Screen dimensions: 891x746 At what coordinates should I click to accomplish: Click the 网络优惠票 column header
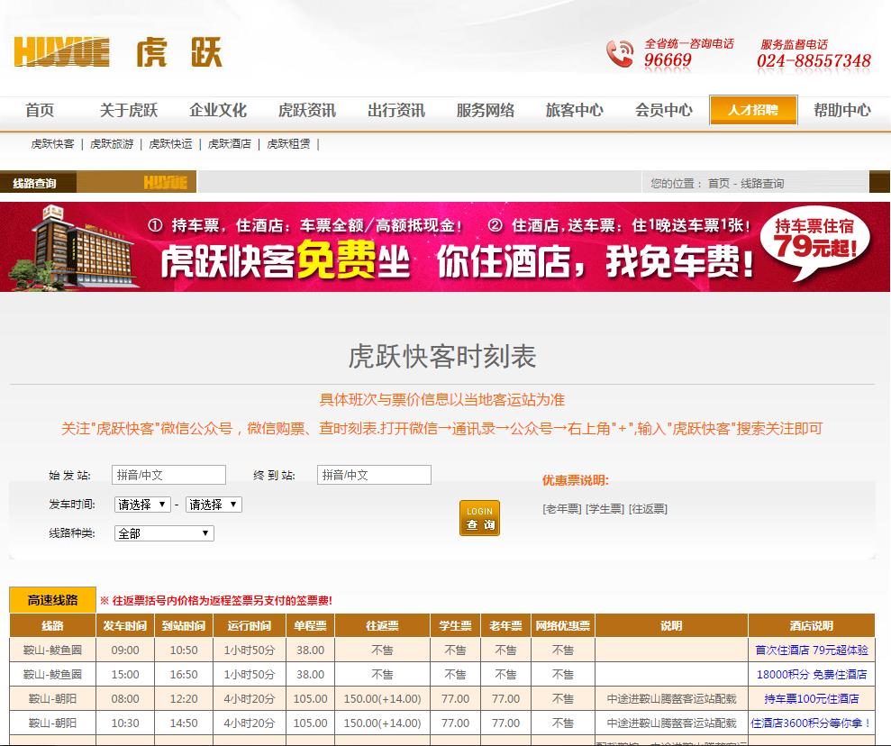coord(562,625)
